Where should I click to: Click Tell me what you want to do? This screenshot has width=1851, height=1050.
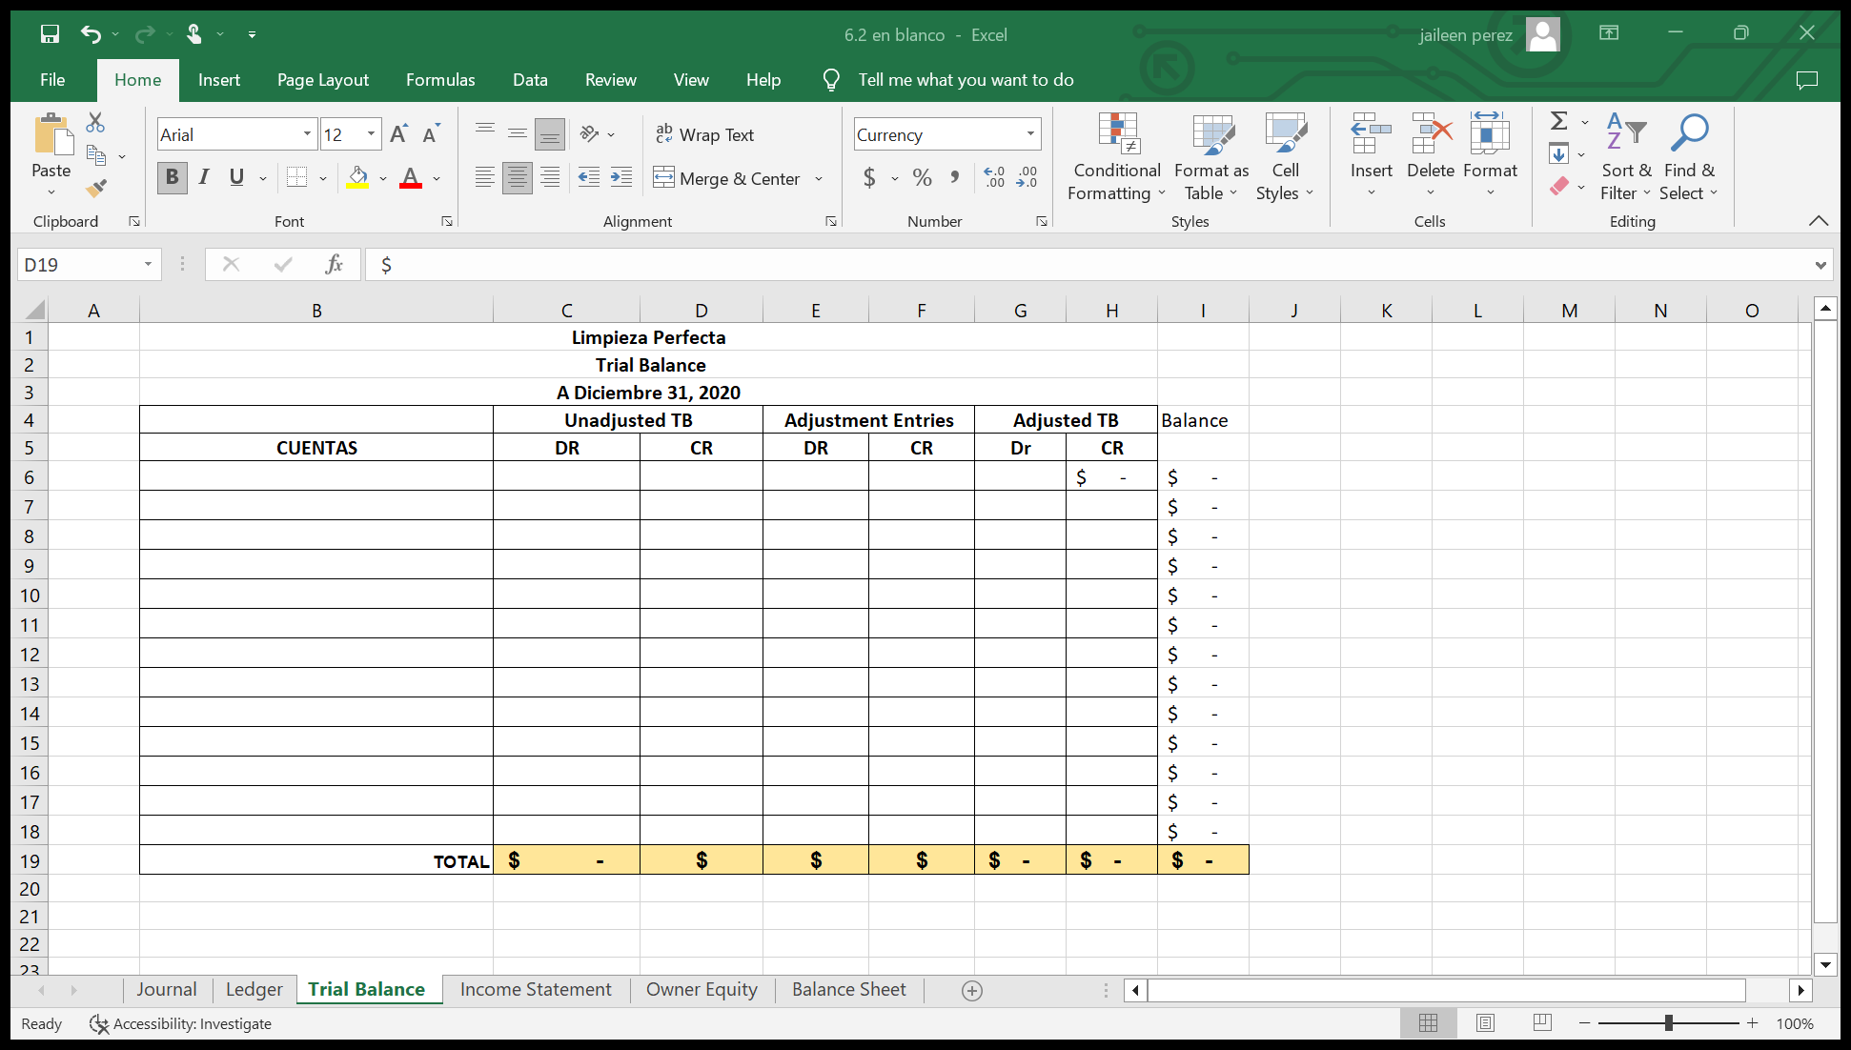pos(966,80)
